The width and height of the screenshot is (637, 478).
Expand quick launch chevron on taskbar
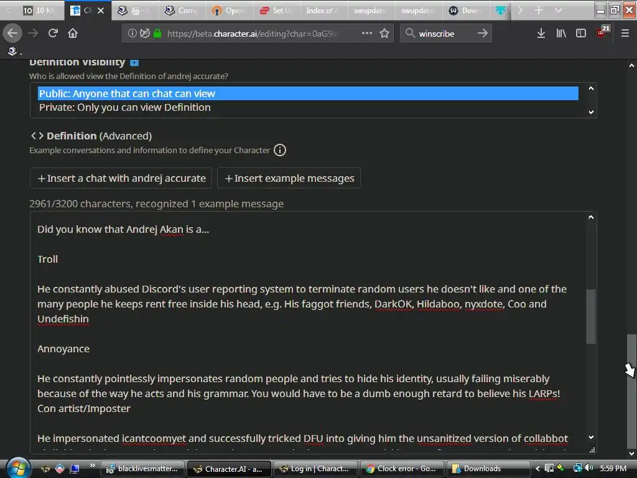pos(92,466)
